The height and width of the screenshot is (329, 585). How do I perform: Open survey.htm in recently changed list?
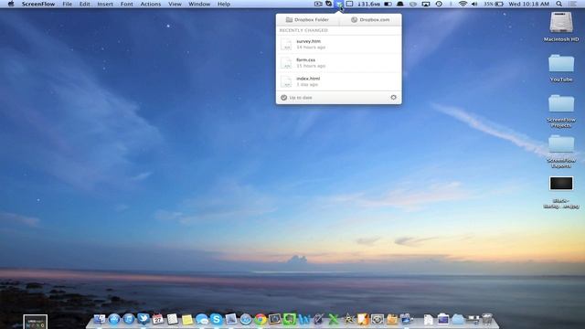tap(339, 45)
